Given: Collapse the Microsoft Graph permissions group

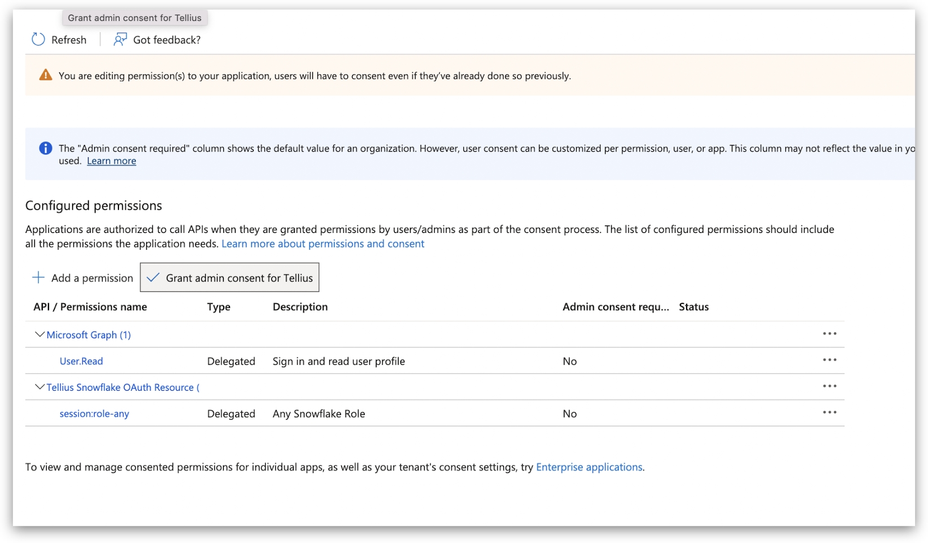Looking at the screenshot, I should (39, 334).
